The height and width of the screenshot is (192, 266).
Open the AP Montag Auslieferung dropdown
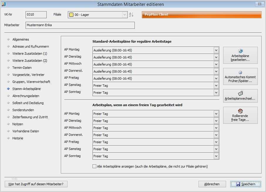(216, 50)
